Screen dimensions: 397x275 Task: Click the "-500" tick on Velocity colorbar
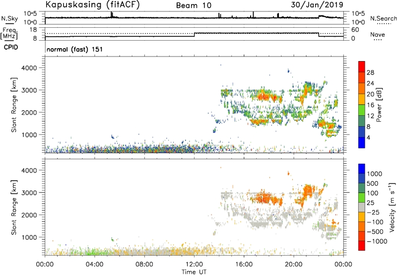click(x=375, y=232)
